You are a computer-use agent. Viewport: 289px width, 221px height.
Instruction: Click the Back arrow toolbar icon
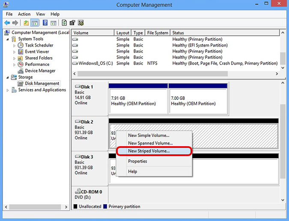[7, 23]
